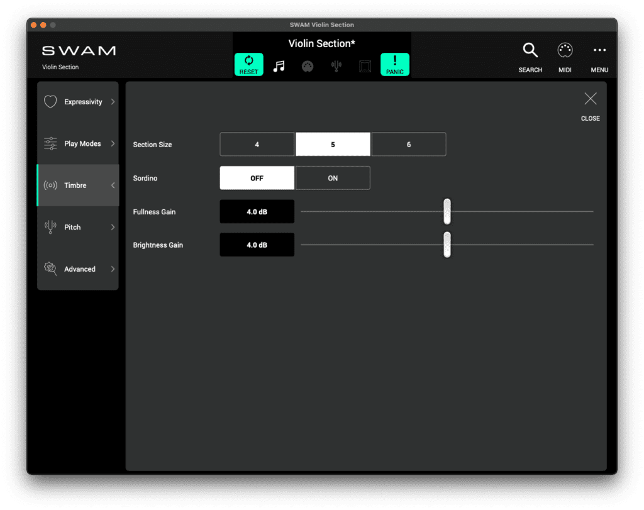Click the Brightness Gain value field
Image resolution: width=644 pixels, height=510 pixels.
[257, 245]
